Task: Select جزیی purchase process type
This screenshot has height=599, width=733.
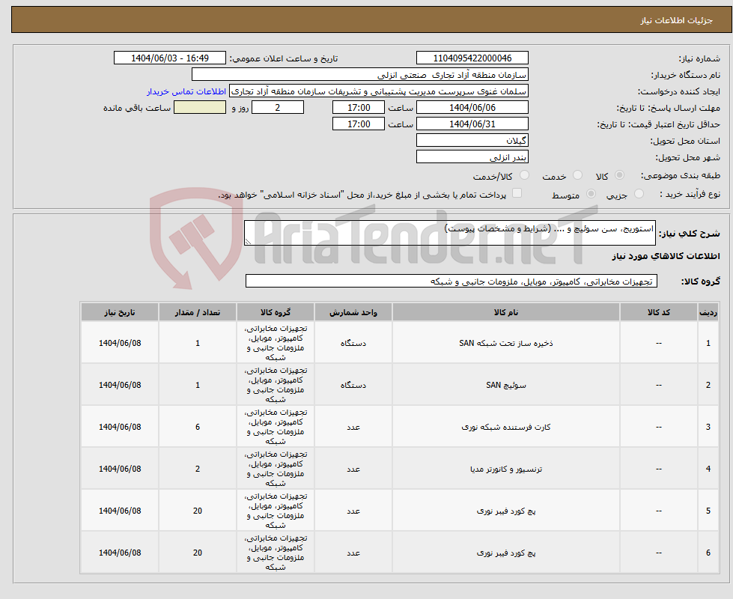Action: 639,194
